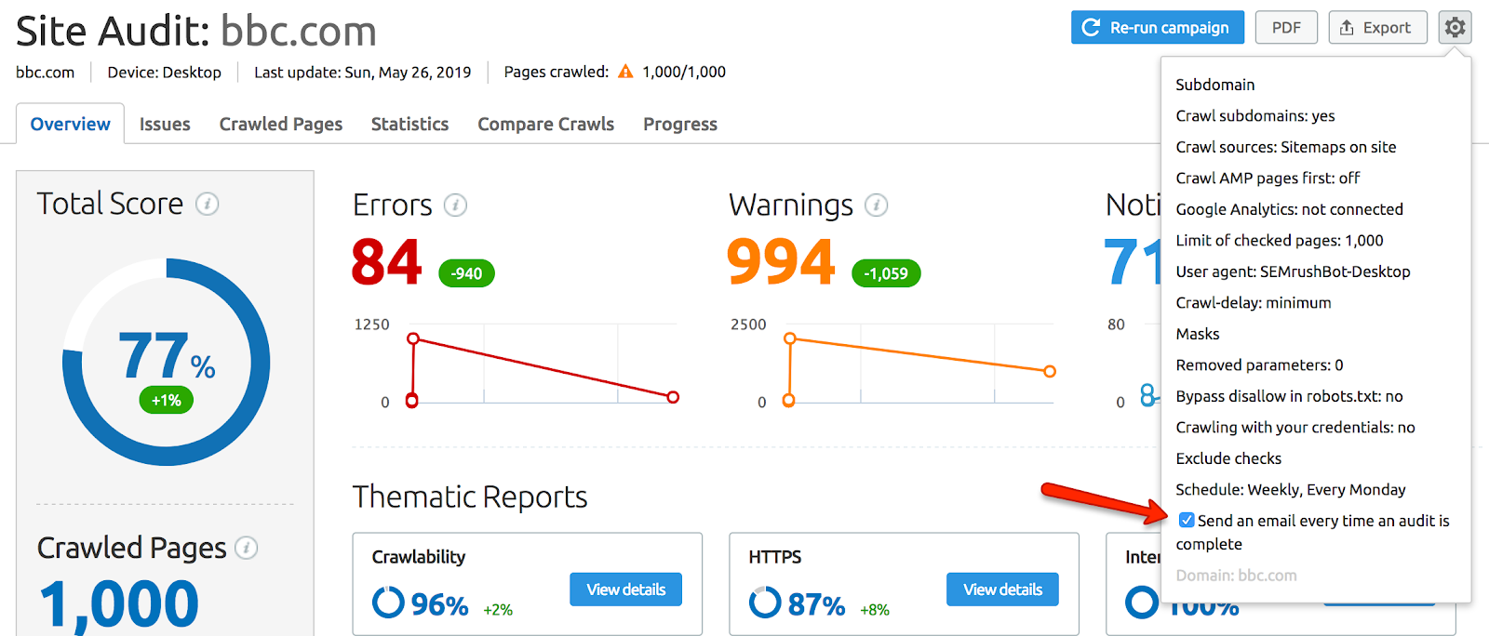Click the orange warning triangle near Pages crawled
Image resolution: width=1489 pixels, height=636 pixels.
pos(625,72)
